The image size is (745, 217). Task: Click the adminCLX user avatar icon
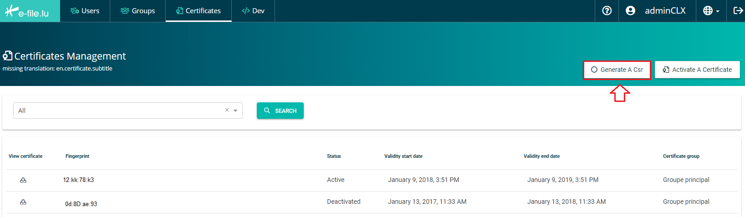pyautogui.click(x=630, y=10)
